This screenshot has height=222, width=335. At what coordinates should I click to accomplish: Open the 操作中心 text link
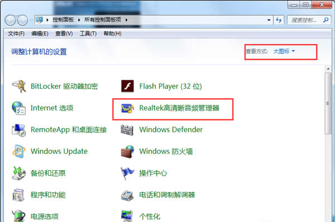point(153,173)
